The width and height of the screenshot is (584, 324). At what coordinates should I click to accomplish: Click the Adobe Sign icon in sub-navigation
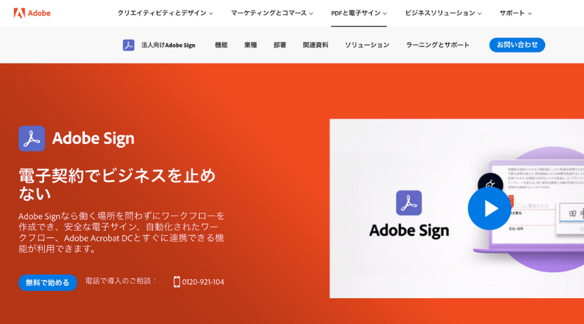(x=128, y=45)
